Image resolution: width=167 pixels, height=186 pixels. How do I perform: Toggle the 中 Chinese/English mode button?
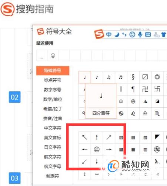[109, 34]
